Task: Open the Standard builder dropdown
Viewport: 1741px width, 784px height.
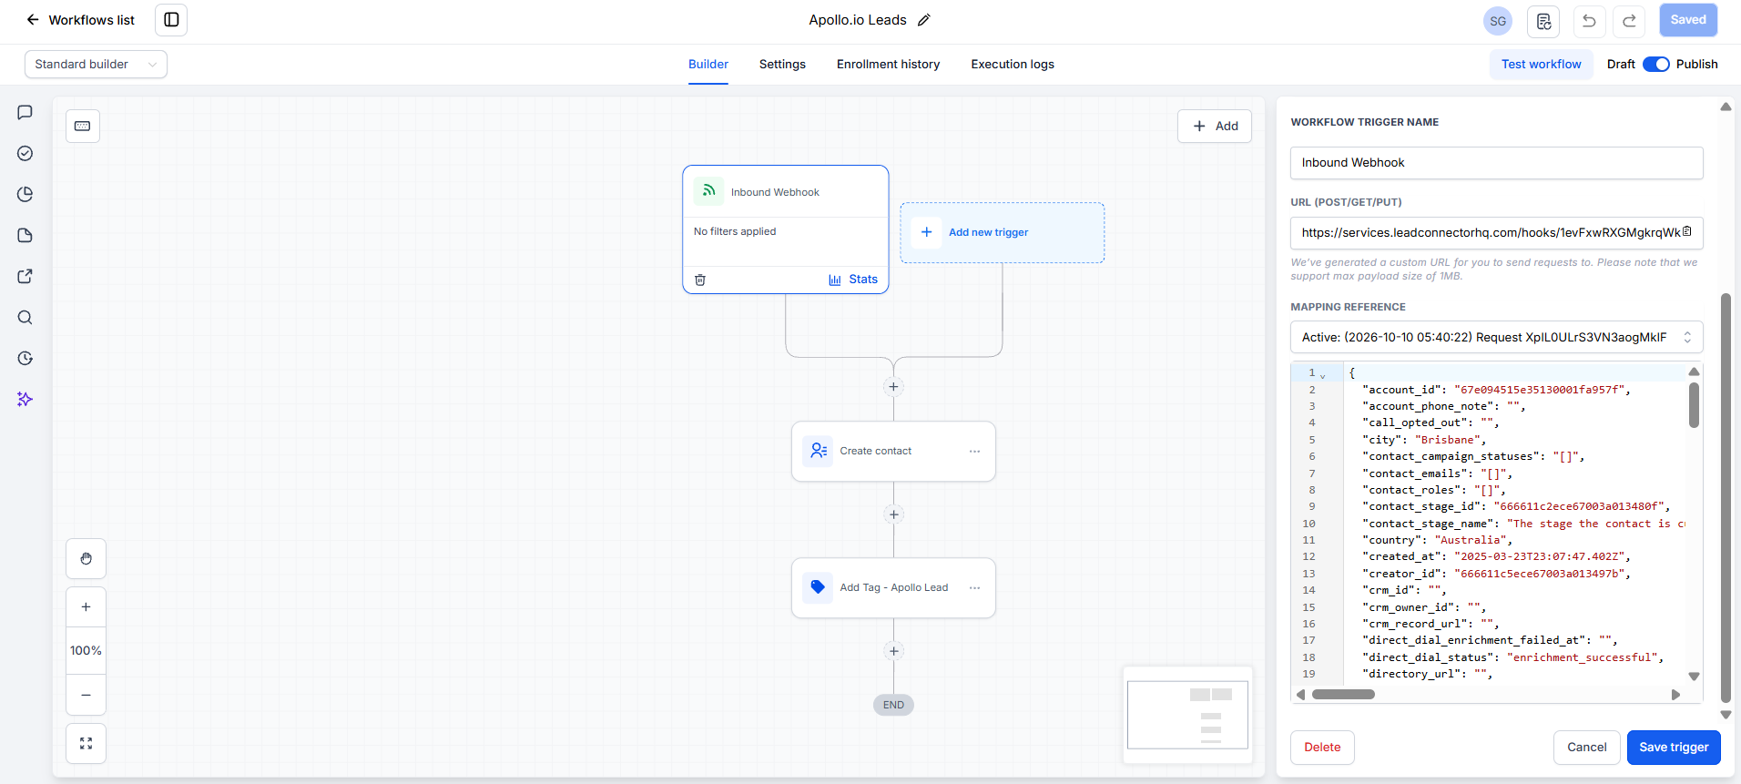Action: [96, 64]
